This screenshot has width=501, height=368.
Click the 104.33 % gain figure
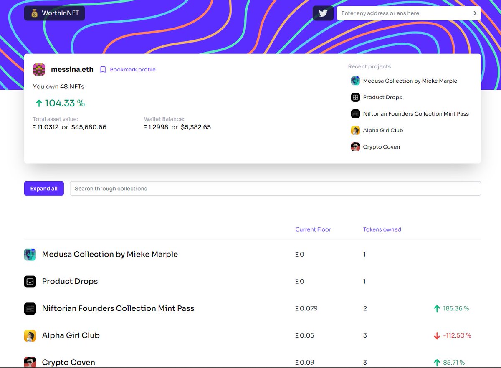point(65,103)
